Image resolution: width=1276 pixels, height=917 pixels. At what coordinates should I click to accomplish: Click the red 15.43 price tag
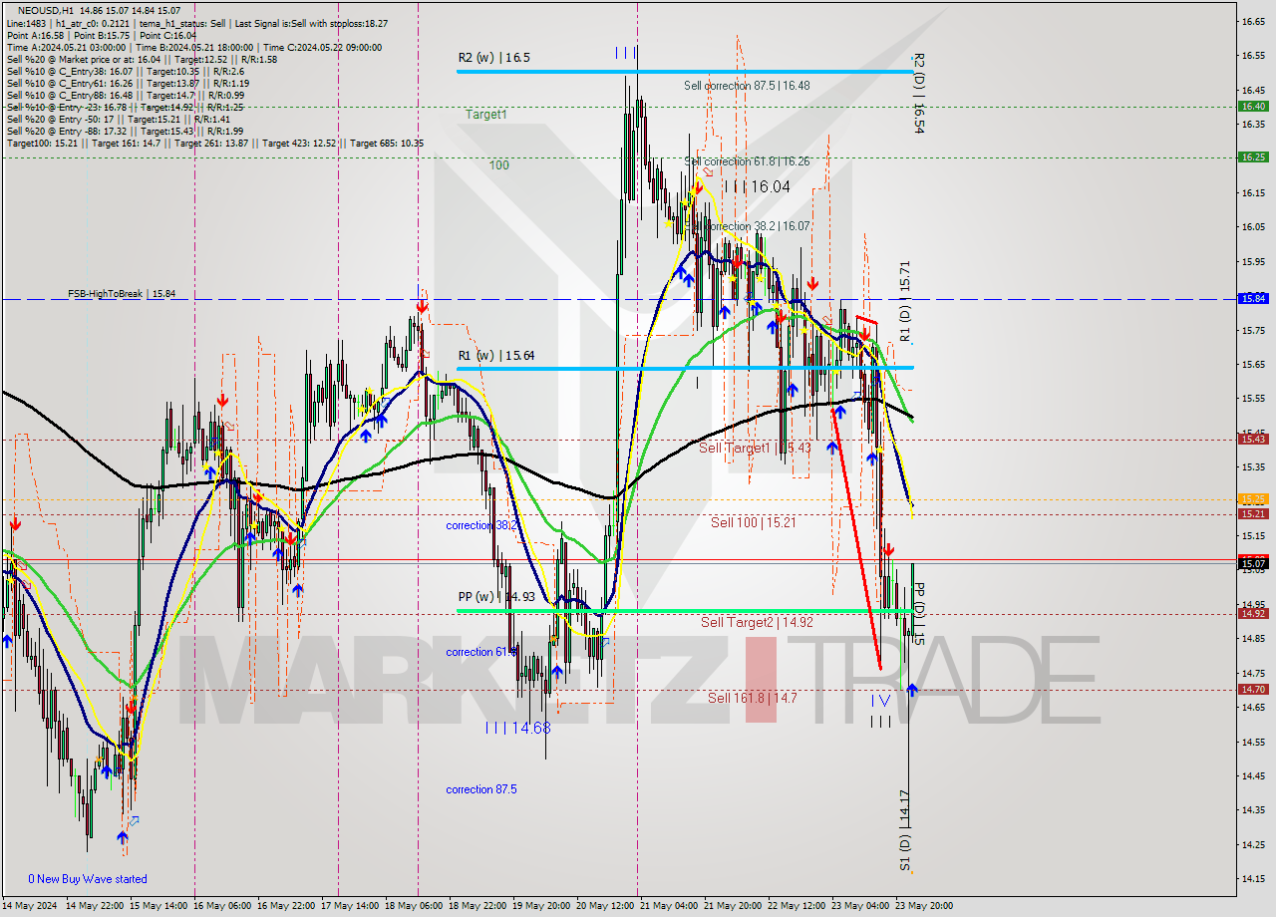point(1253,439)
